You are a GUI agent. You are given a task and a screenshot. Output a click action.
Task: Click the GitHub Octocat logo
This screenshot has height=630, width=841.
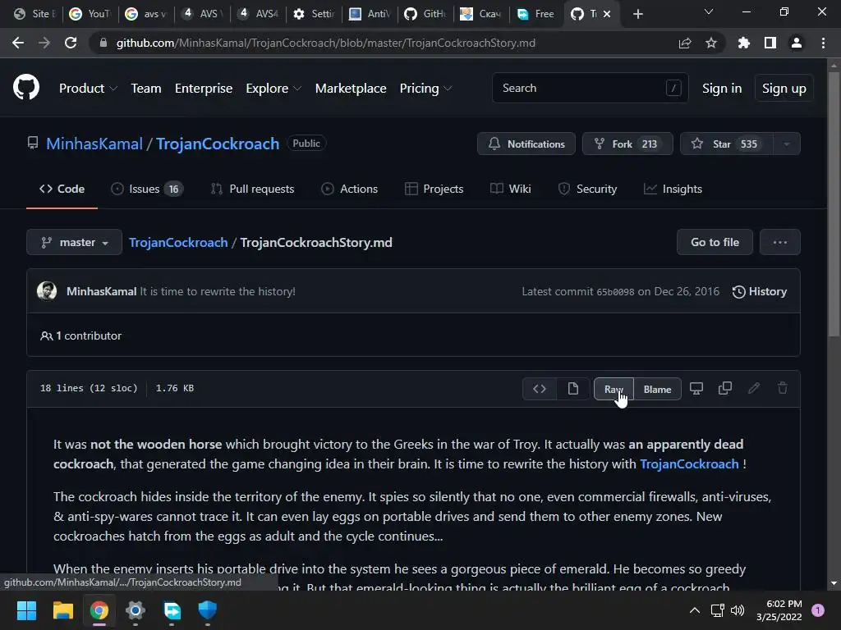point(25,88)
